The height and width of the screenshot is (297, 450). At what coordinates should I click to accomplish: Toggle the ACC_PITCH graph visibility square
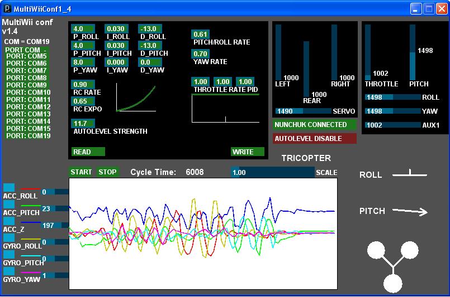pyautogui.click(x=9, y=205)
